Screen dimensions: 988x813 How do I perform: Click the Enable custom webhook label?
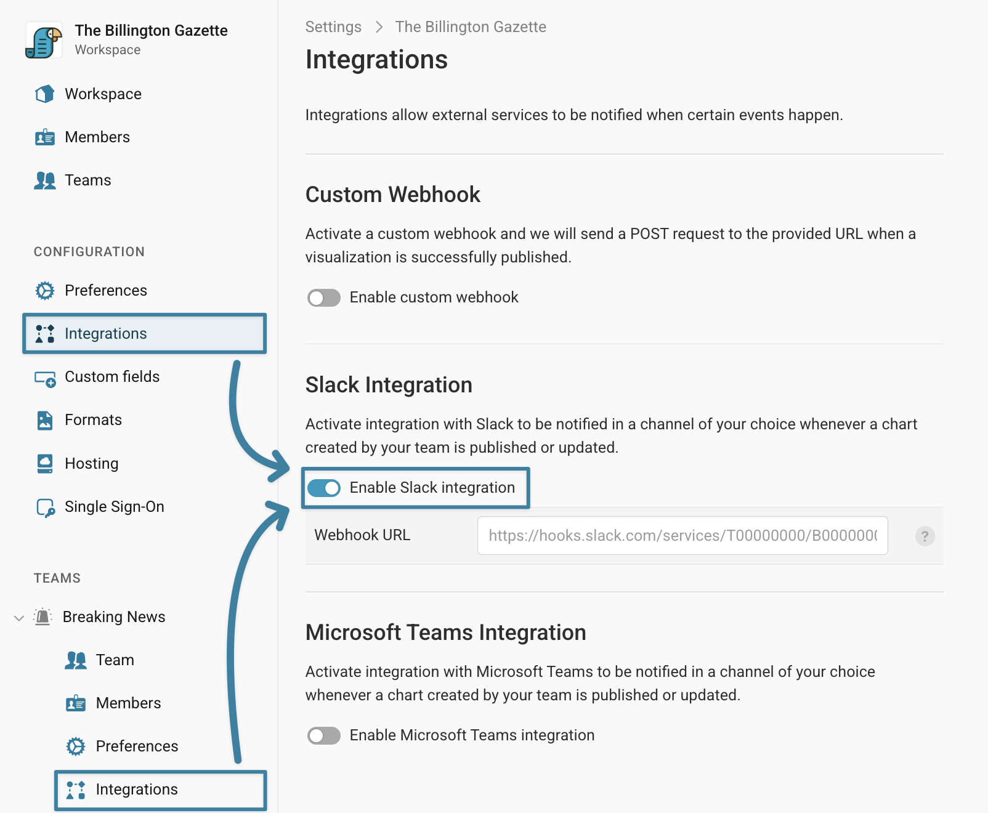(x=434, y=297)
